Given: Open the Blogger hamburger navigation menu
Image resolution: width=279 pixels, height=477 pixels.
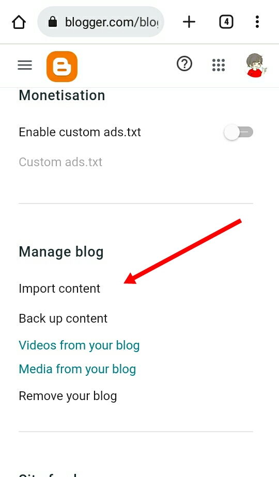Looking at the screenshot, I should [25, 65].
